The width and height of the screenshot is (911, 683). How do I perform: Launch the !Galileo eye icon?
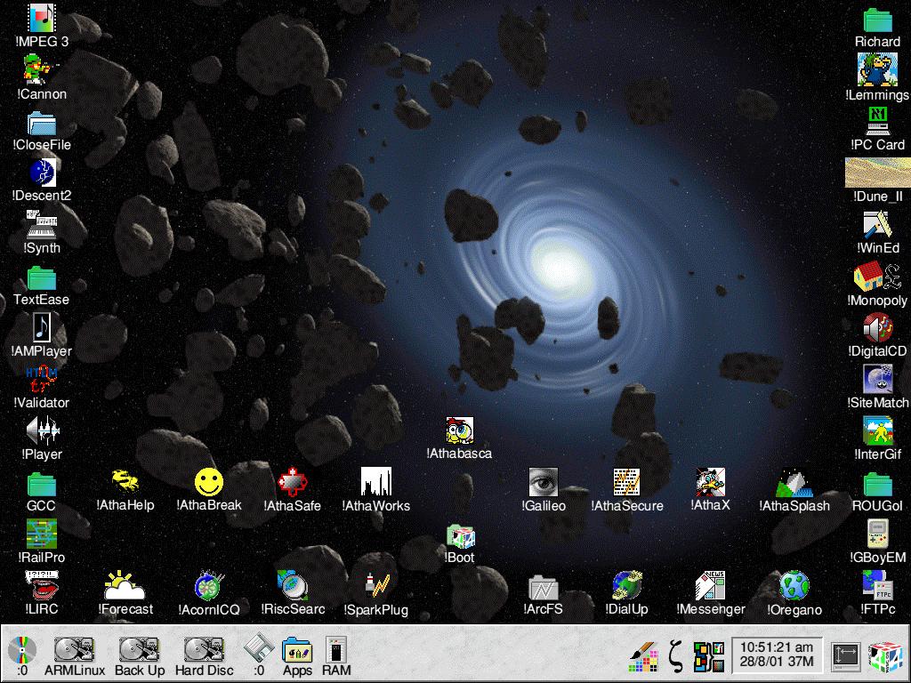point(544,482)
